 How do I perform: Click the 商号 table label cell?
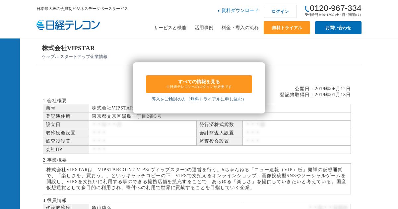(x=66, y=108)
